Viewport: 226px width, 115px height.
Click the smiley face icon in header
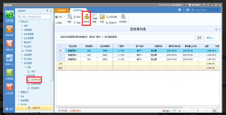180,10
